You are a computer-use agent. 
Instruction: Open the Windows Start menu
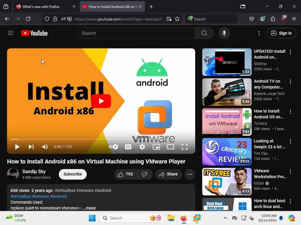point(92,218)
